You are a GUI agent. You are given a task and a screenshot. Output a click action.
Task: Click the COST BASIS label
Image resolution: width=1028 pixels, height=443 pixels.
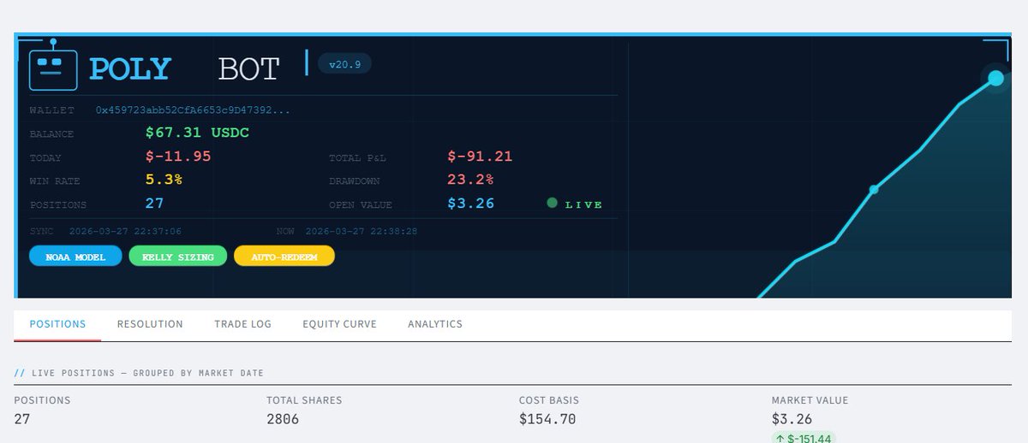[x=549, y=400]
